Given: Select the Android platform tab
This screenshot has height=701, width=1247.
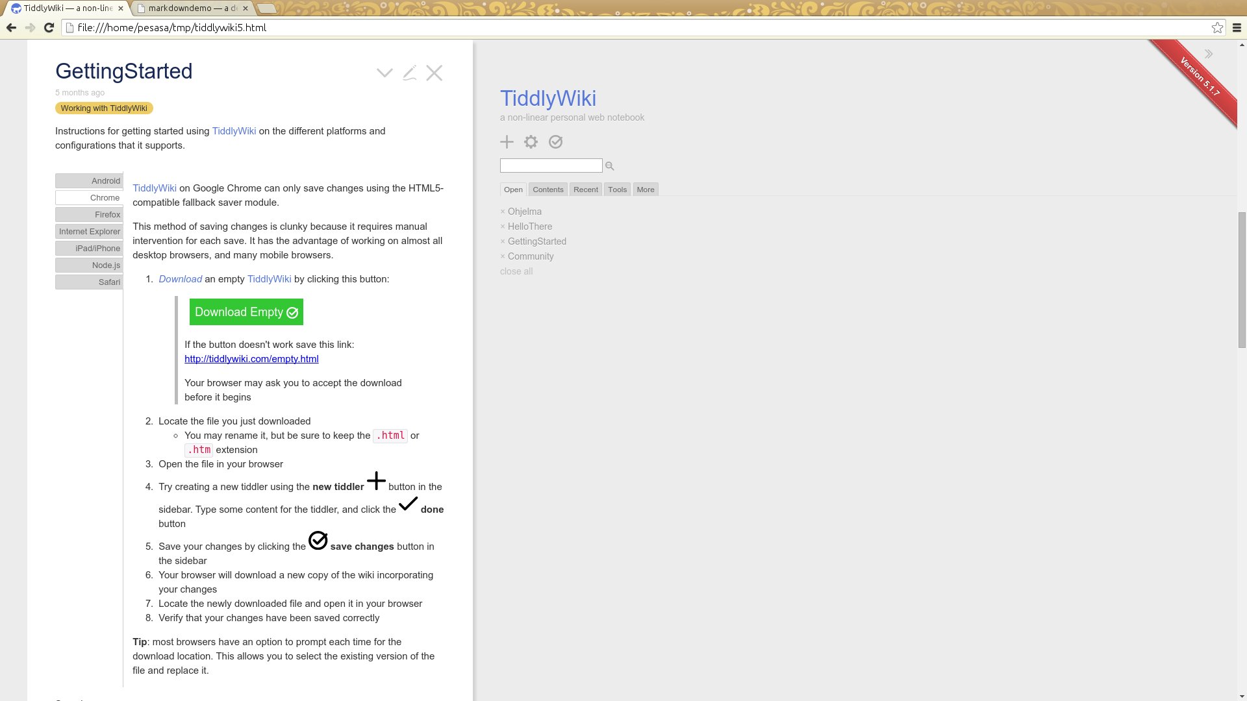Looking at the screenshot, I should [x=89, y=180].
